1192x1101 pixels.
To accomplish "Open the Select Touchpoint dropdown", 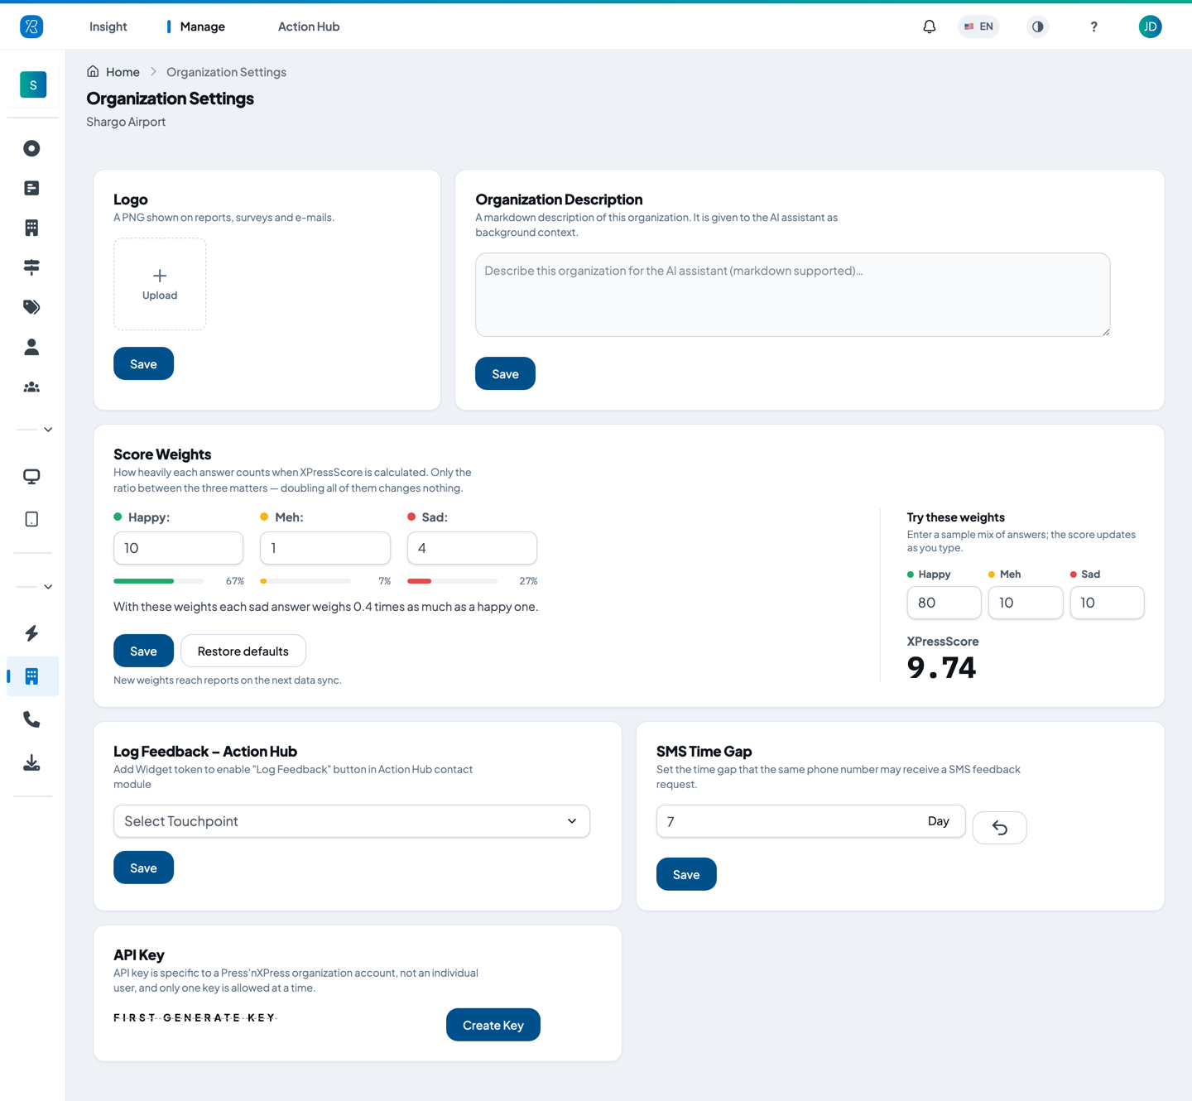I will coord(352,821).
